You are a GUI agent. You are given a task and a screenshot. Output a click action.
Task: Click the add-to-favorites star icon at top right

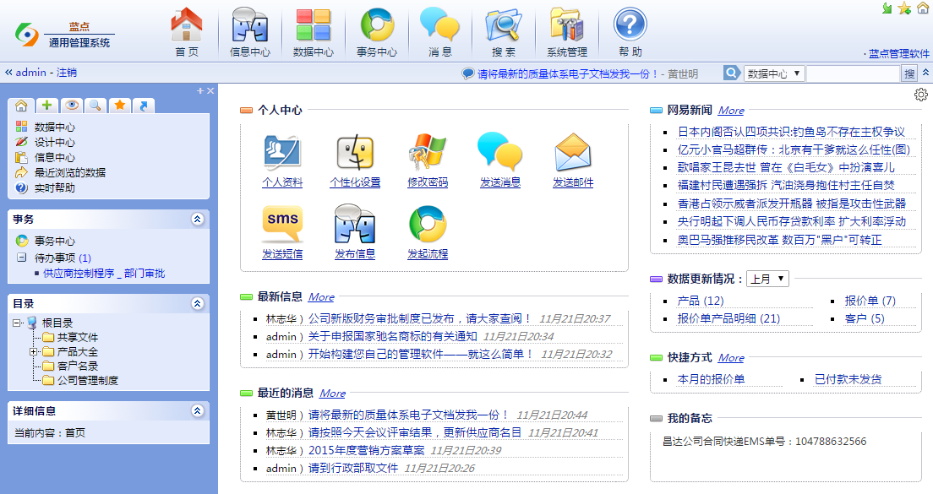pyautogui.click(x=904, y=8)
